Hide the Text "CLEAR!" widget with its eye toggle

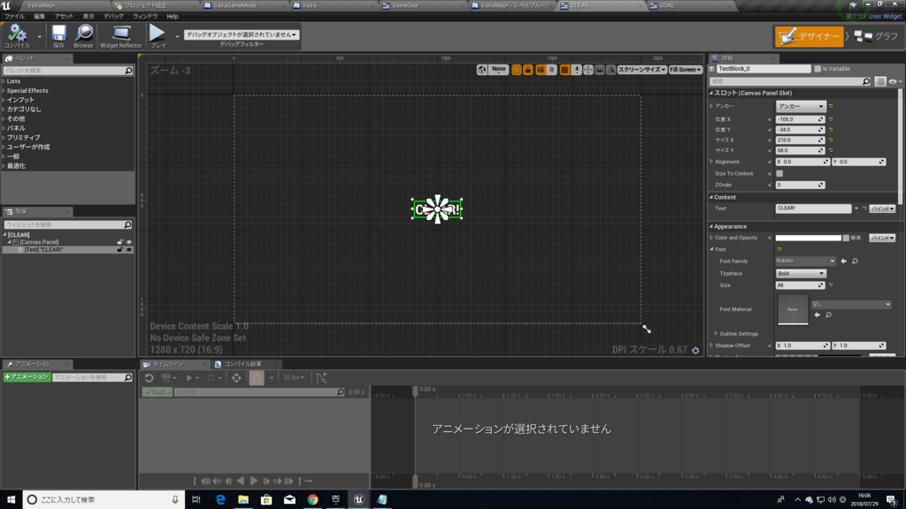[x=128, y=249]
